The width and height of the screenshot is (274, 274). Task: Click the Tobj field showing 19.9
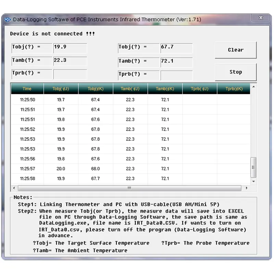[70, 48]
